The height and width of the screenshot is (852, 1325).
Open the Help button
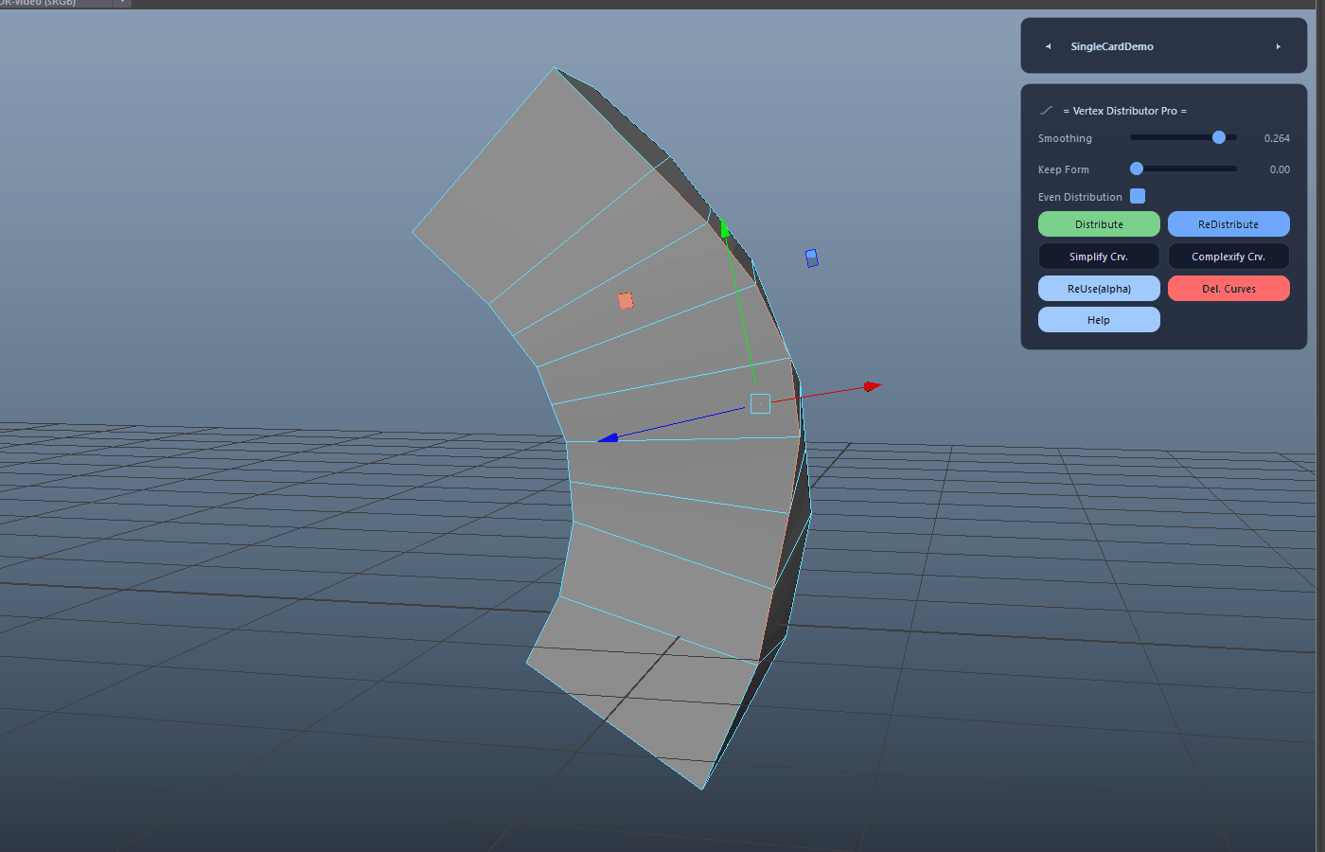[x=1099, y=320]
